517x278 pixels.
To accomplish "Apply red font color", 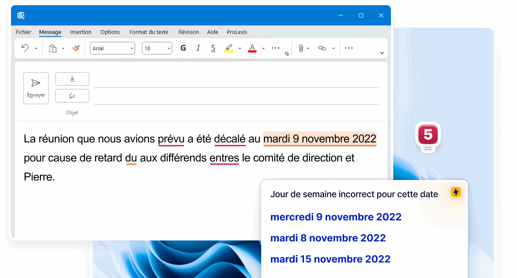I will point(252,48).
